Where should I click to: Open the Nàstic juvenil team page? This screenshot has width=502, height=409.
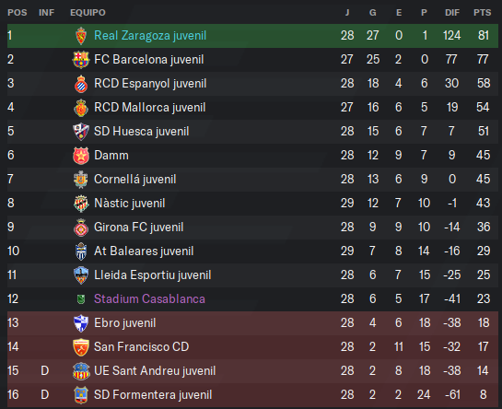129,204
